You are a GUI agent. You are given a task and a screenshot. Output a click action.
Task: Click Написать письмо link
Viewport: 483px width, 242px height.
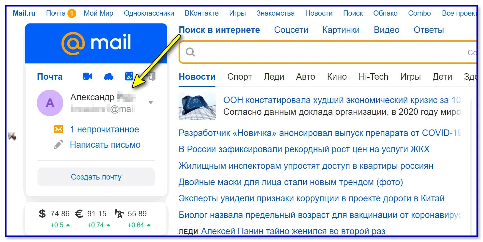pos(105,145)
